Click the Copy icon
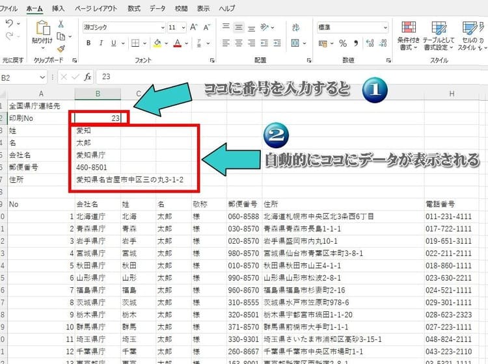This screenshot has height=364, width=488. coord(61,36)
